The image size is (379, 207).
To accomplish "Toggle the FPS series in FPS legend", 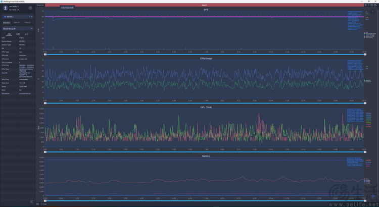I will pos(366,32).
